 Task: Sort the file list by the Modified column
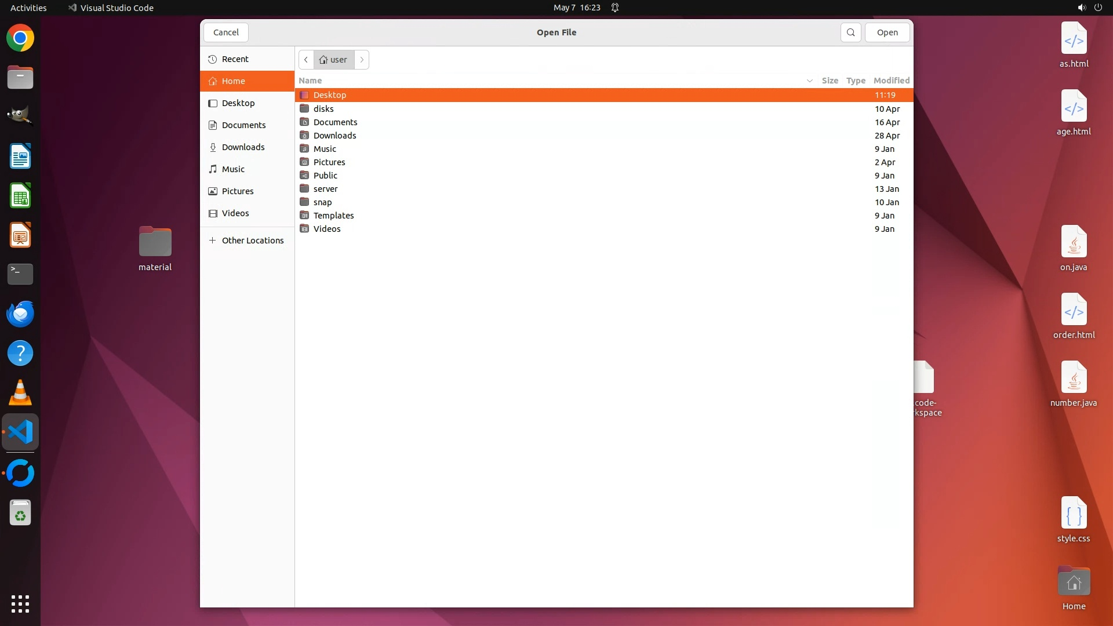[x=891, y=81]
